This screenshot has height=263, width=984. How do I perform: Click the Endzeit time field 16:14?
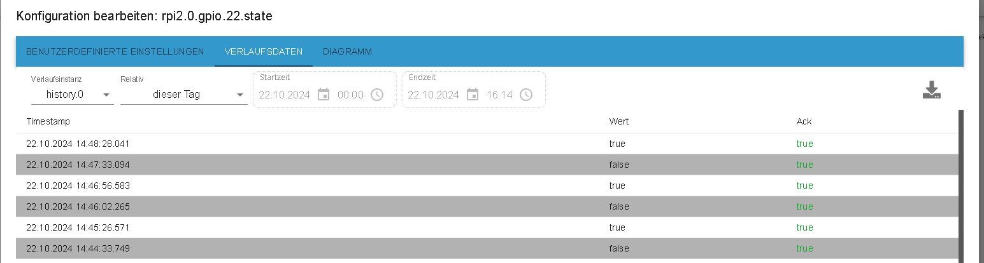(499, 95)
